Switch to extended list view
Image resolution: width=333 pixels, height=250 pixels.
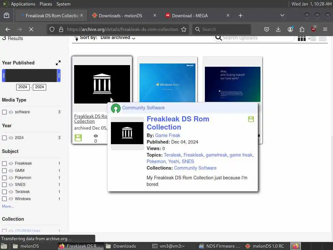(x=312, y=39)
